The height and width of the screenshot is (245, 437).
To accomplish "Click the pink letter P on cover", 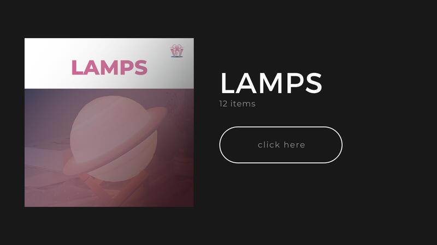I will [x=127, y=68].
